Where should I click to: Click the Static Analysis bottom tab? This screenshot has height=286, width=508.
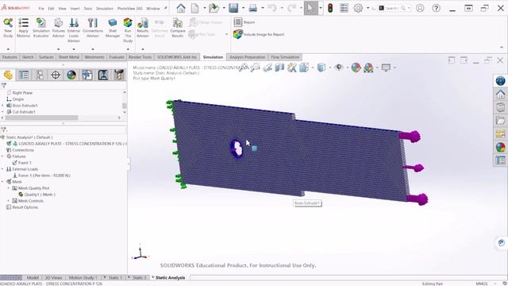pyautogui.click(x=170, y=277)
